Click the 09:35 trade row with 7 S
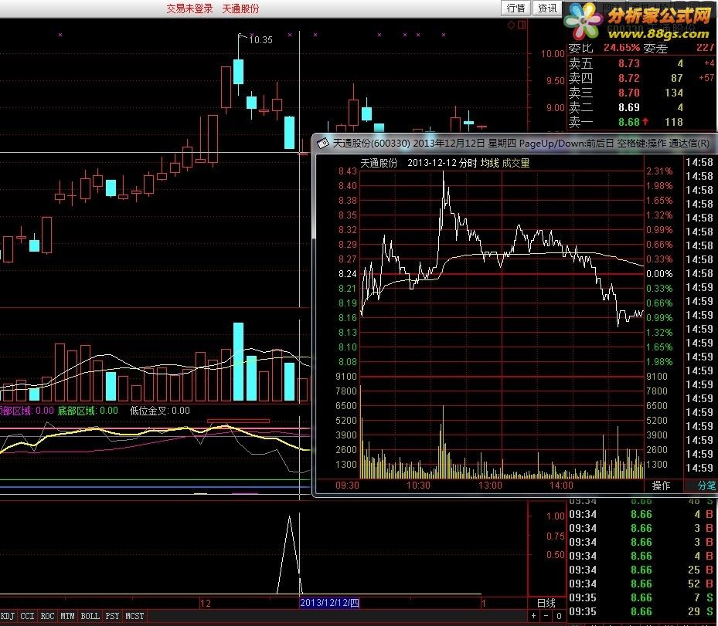718x626 pixels. coord(641,597)
